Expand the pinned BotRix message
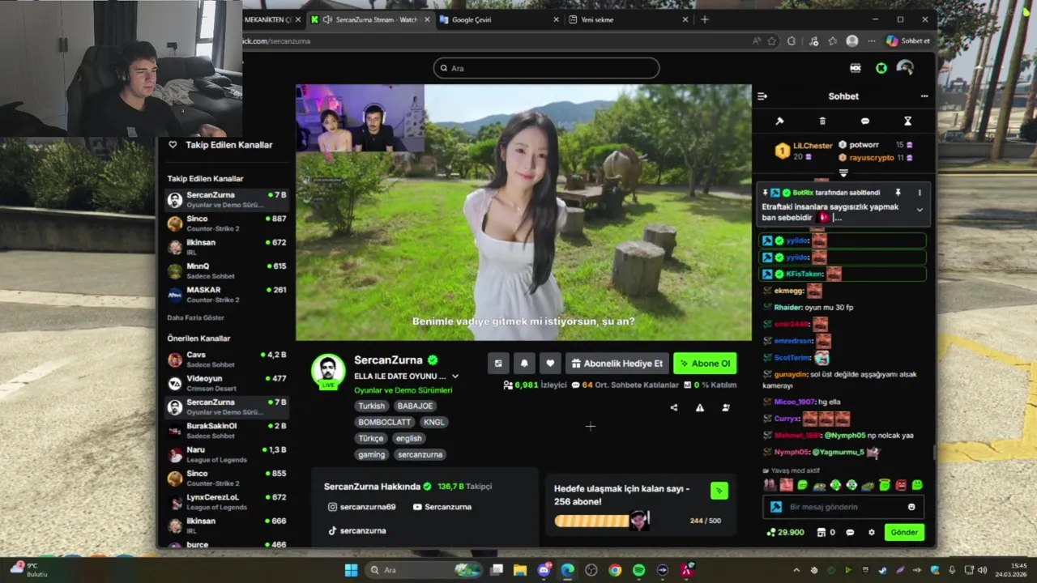This screenshot has height=583, width=1037. click(x=919, y=210)
